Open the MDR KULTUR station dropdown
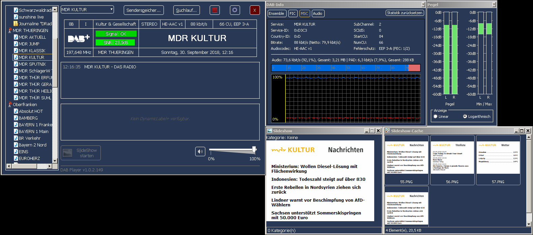 point(112,9)
